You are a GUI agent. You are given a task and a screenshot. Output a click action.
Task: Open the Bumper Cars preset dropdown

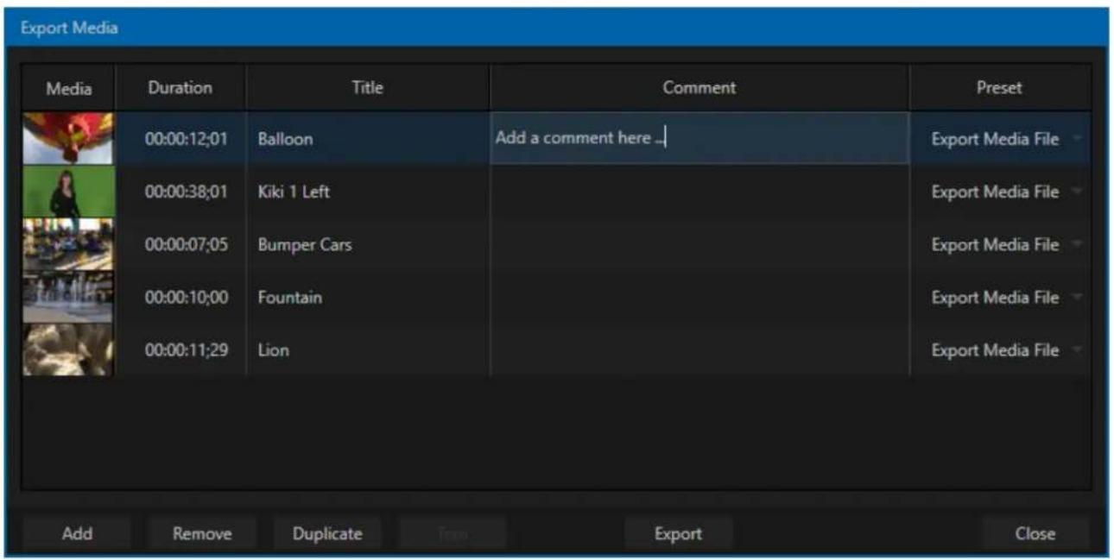pos(1002,244)
